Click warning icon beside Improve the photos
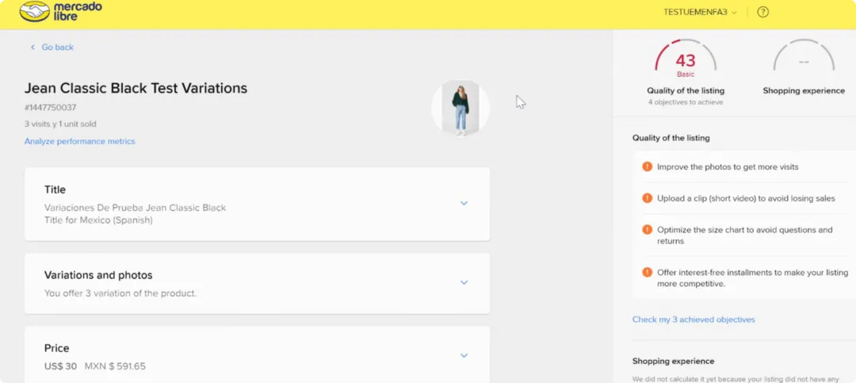 [648, 167]
